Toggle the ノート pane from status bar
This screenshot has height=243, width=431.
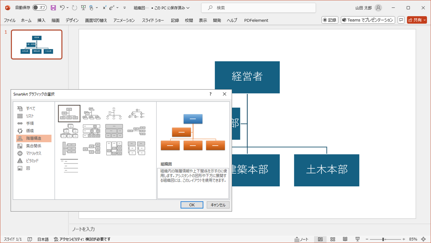tap(301, 239)
